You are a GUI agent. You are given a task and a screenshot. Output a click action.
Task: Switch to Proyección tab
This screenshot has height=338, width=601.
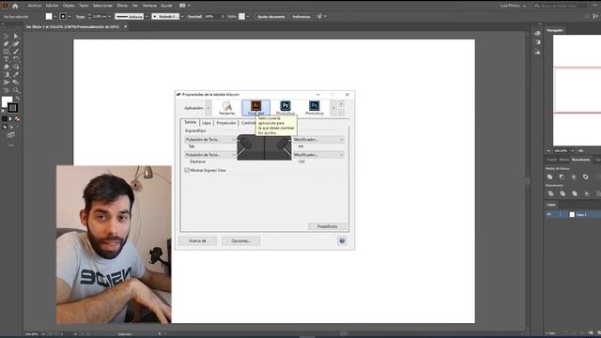tap(226, 123)
